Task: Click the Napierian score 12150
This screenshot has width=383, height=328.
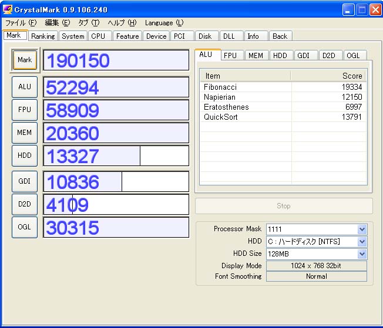Action: tap(352, 97)
